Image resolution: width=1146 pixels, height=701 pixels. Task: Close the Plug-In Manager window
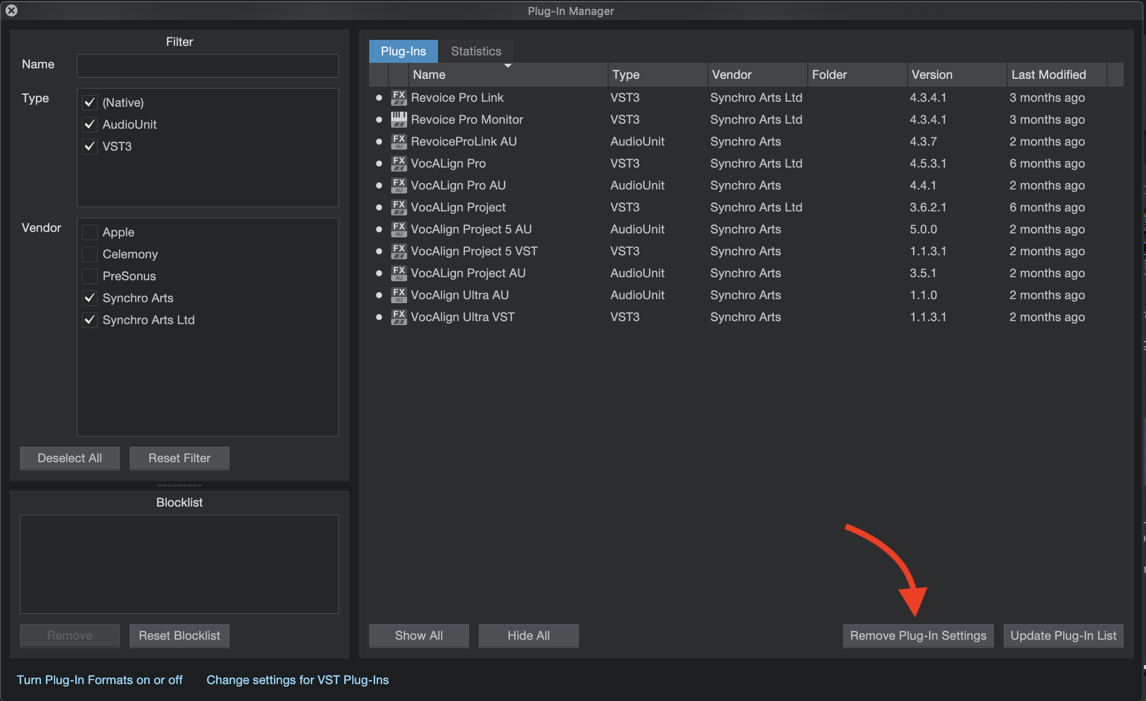click(x=11, y=10)
